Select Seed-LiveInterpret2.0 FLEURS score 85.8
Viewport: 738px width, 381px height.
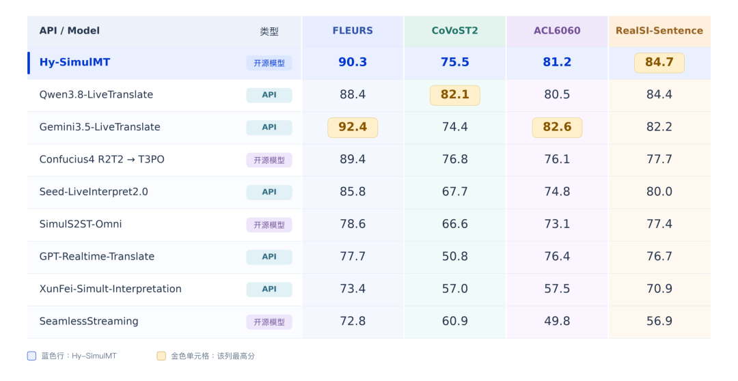tap(353, 192)
